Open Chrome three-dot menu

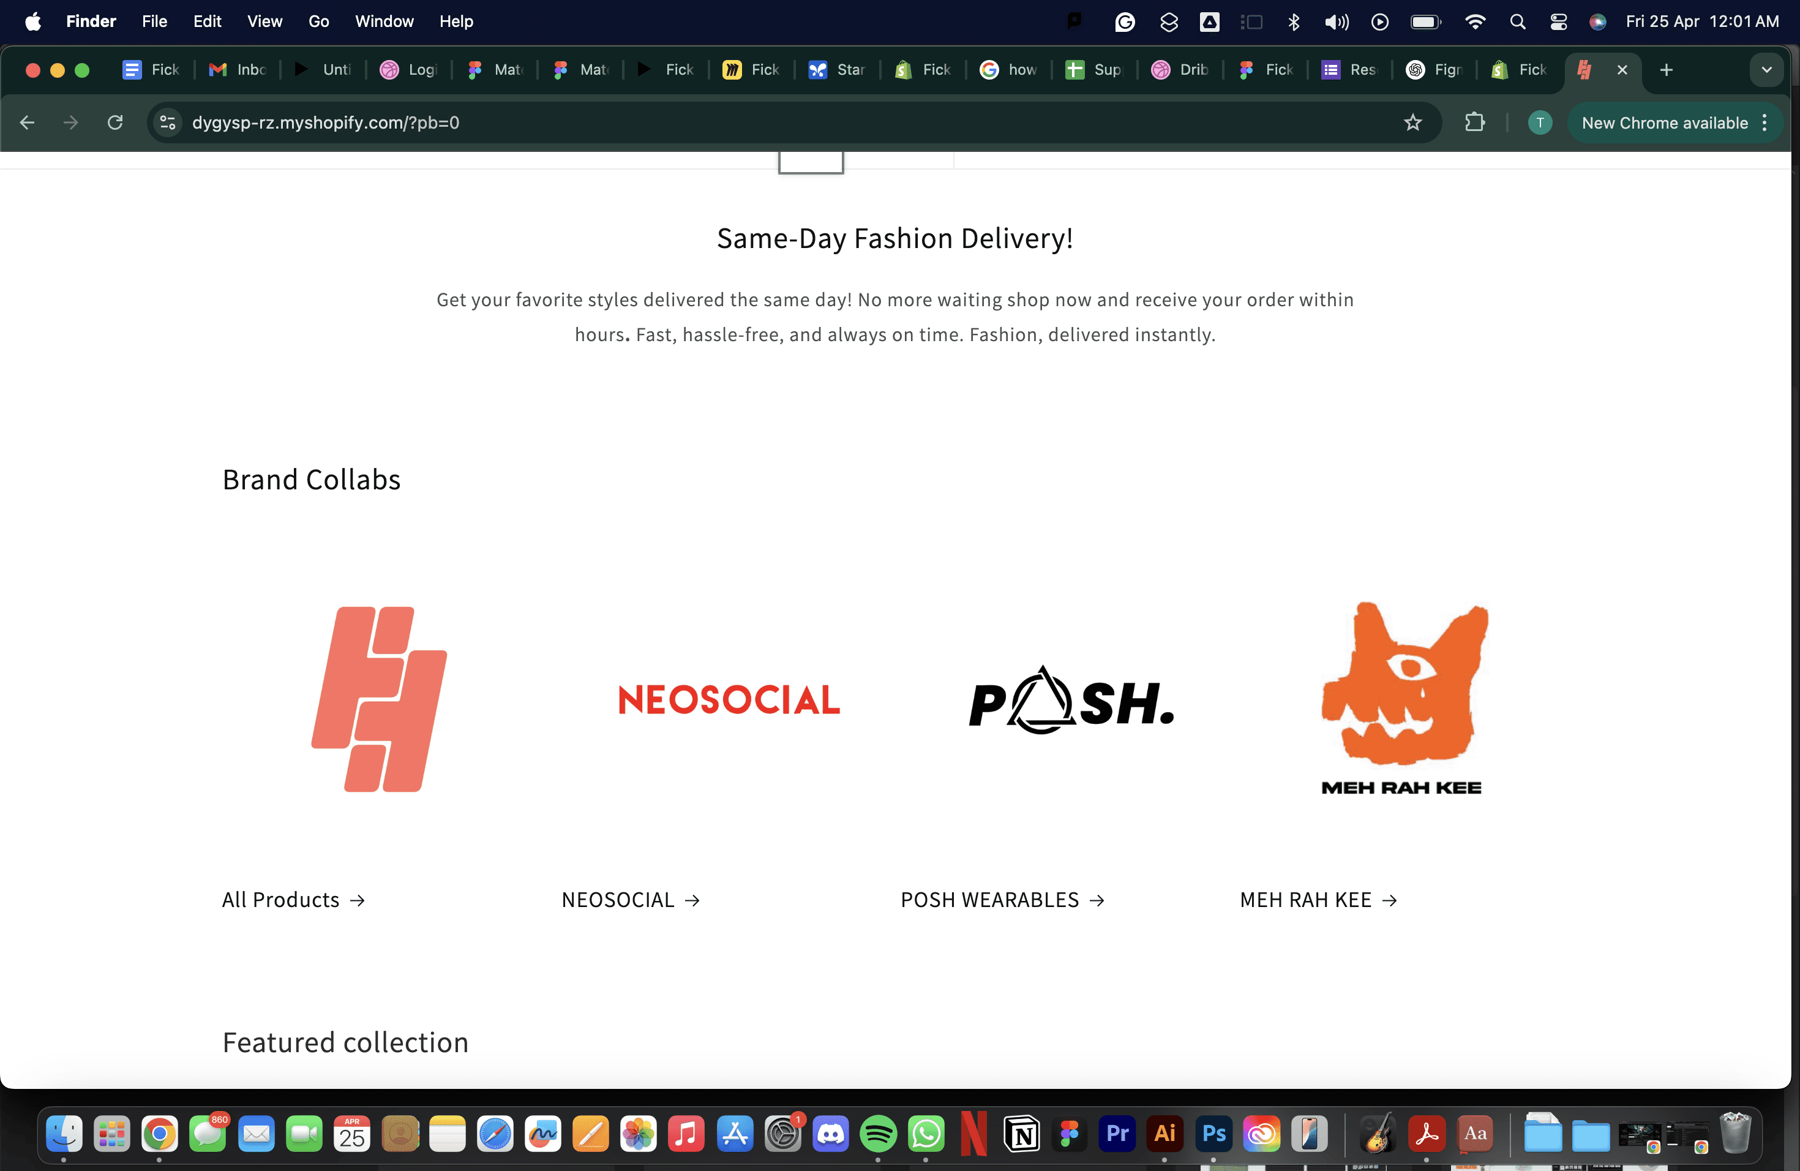1764,122
